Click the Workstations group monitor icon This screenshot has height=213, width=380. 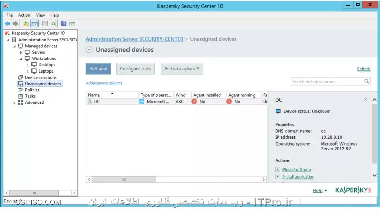click(27, 58)
